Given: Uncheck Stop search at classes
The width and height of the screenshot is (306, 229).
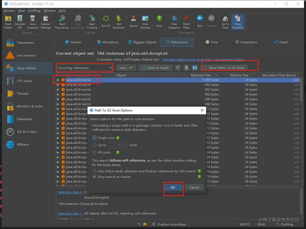Looking at the screenshot, I should point(95,177).
